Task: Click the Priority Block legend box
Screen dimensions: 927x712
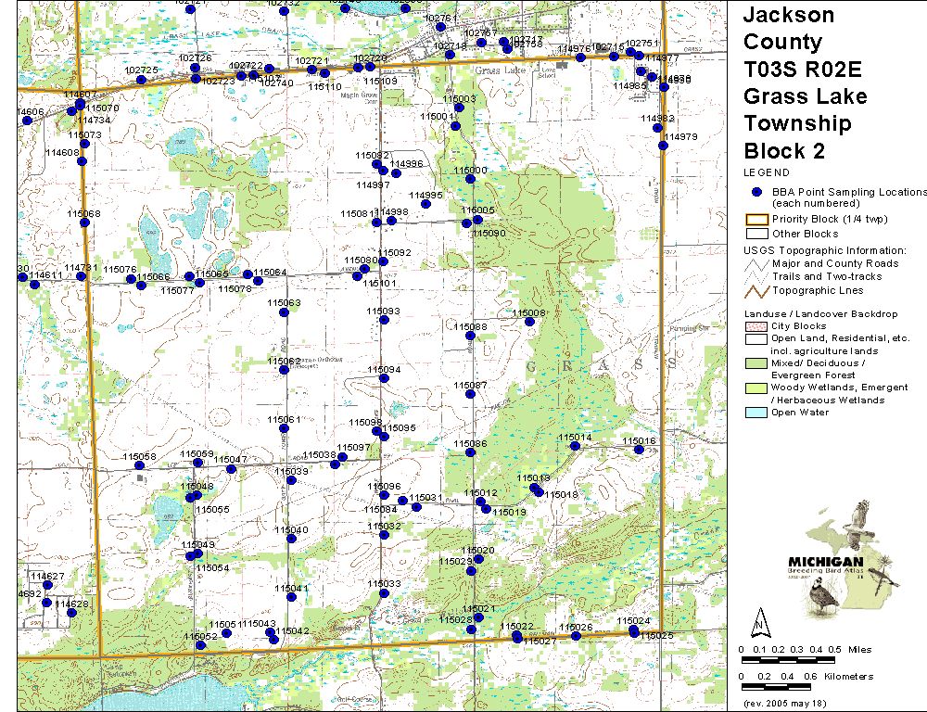Action: tap(756, 220)
